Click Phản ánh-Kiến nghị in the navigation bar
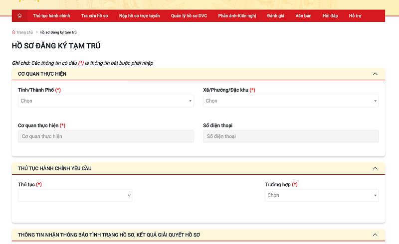 coord(237,16)
